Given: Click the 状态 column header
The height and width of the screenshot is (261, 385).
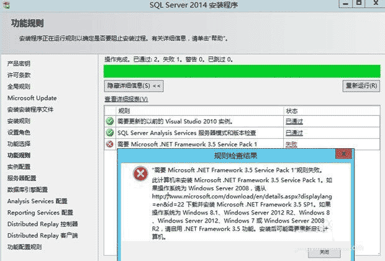Looking at the screenshot, I should [292, 110].
